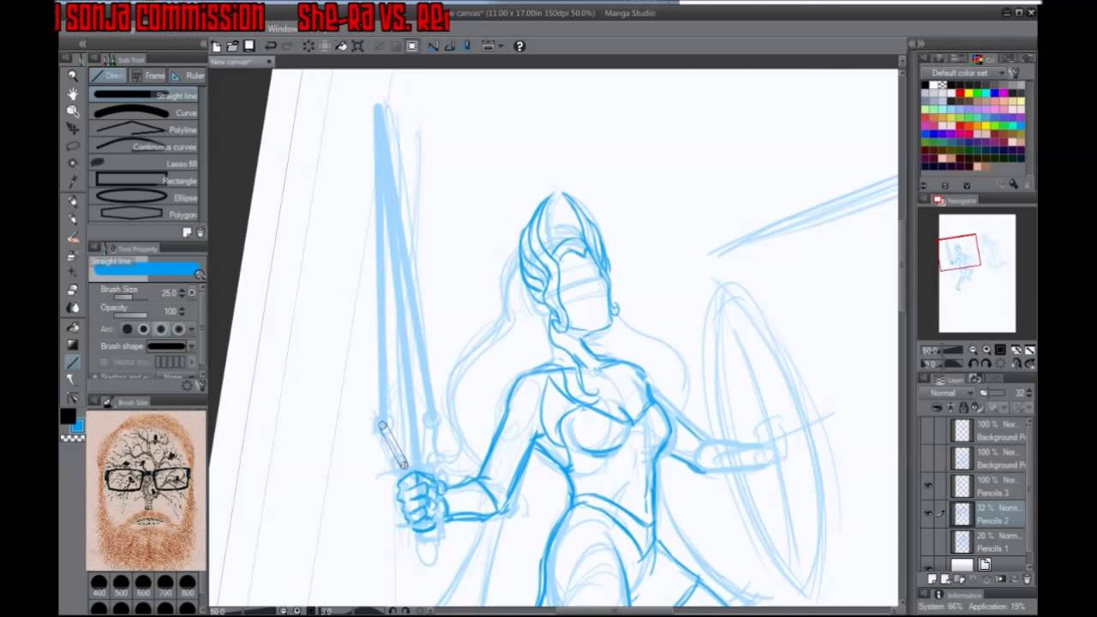Select the Fill bucket tool in toolbox
Screen dimensions: 1097x617
(x=73, y=326)
